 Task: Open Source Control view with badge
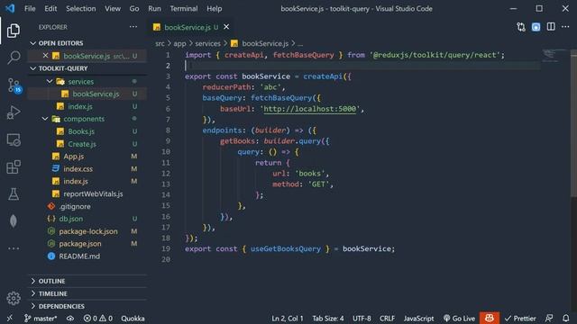coord(14,85)
